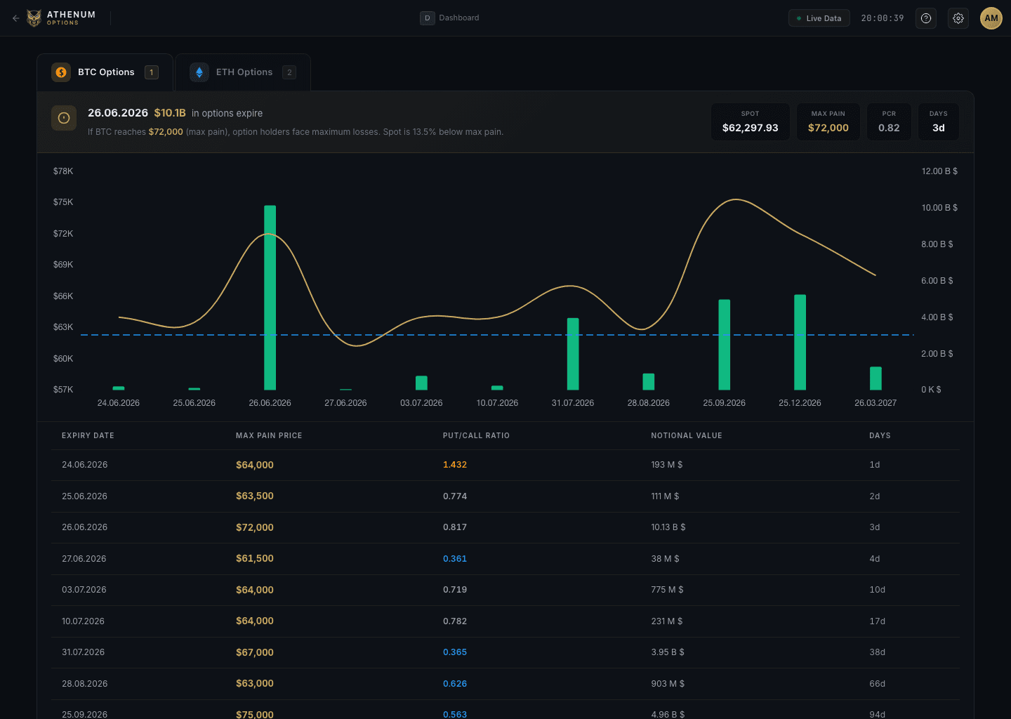Click the $63,000 max pain value
The width and height of the screenshot is (1011, 719).
(x=255, y=684)
